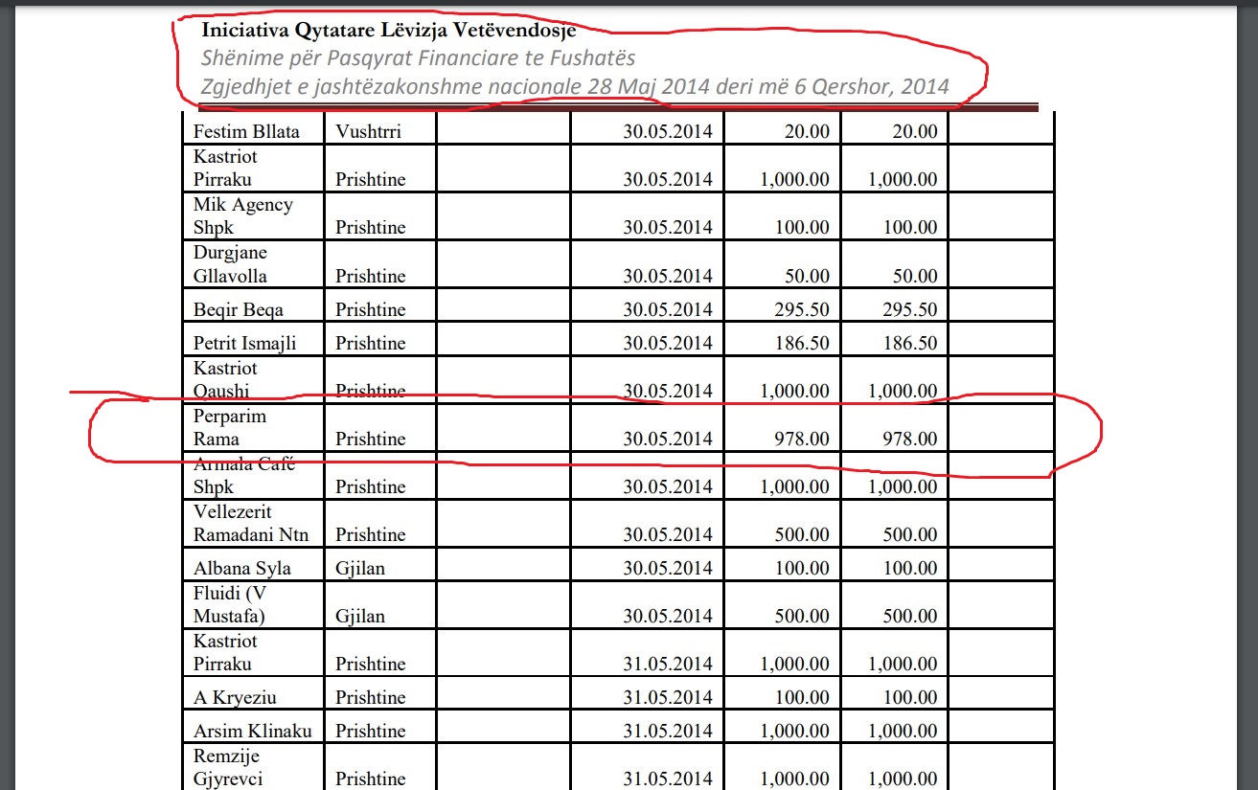Click the Arsim Klinaku name cell
1258x790 pixels.
tap(253, 732)
